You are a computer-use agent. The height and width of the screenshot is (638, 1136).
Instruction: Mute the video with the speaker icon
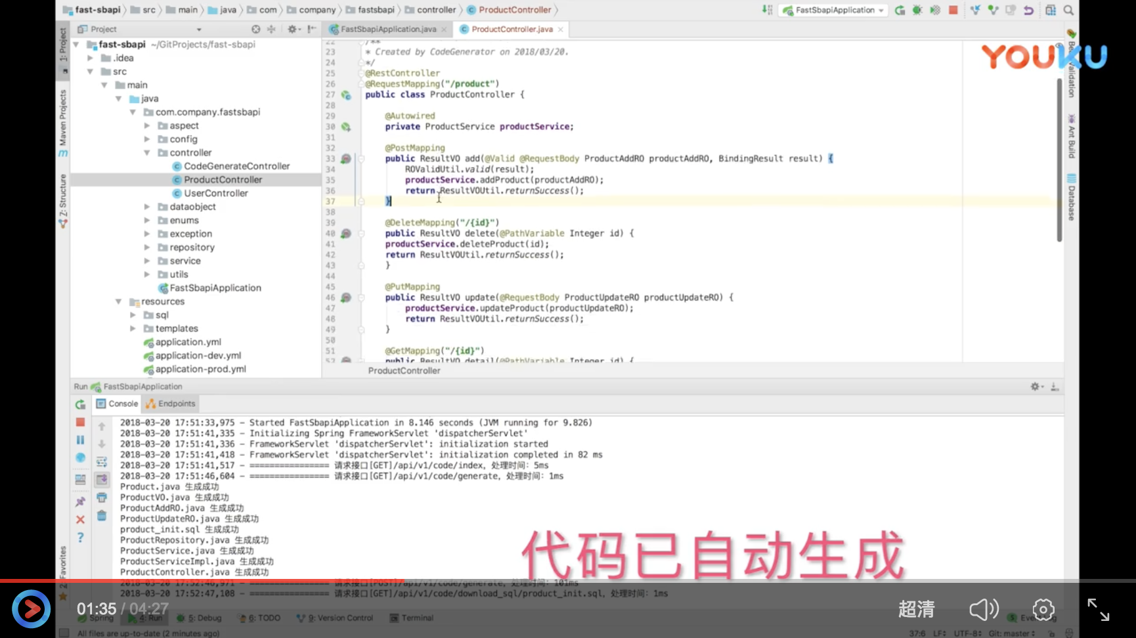984,610
